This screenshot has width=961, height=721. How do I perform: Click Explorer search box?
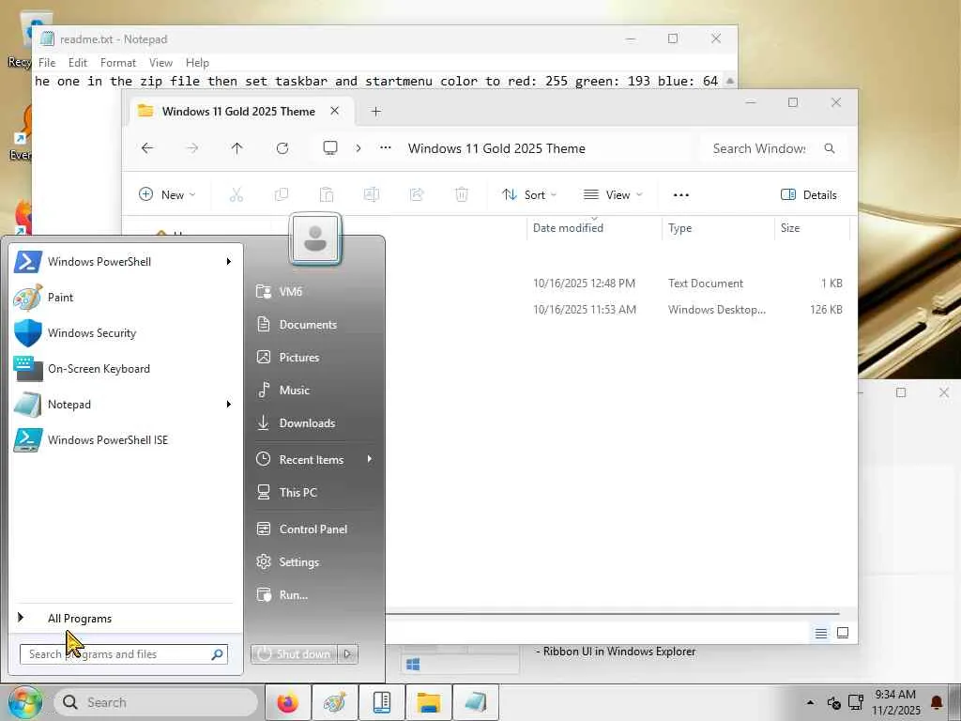773,148
